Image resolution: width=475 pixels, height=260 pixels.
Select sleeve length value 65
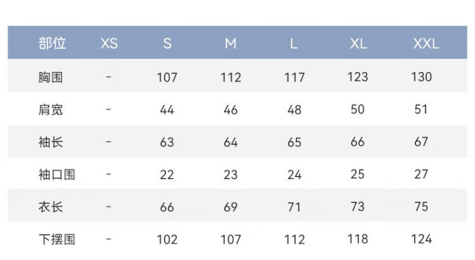[294, 142]
